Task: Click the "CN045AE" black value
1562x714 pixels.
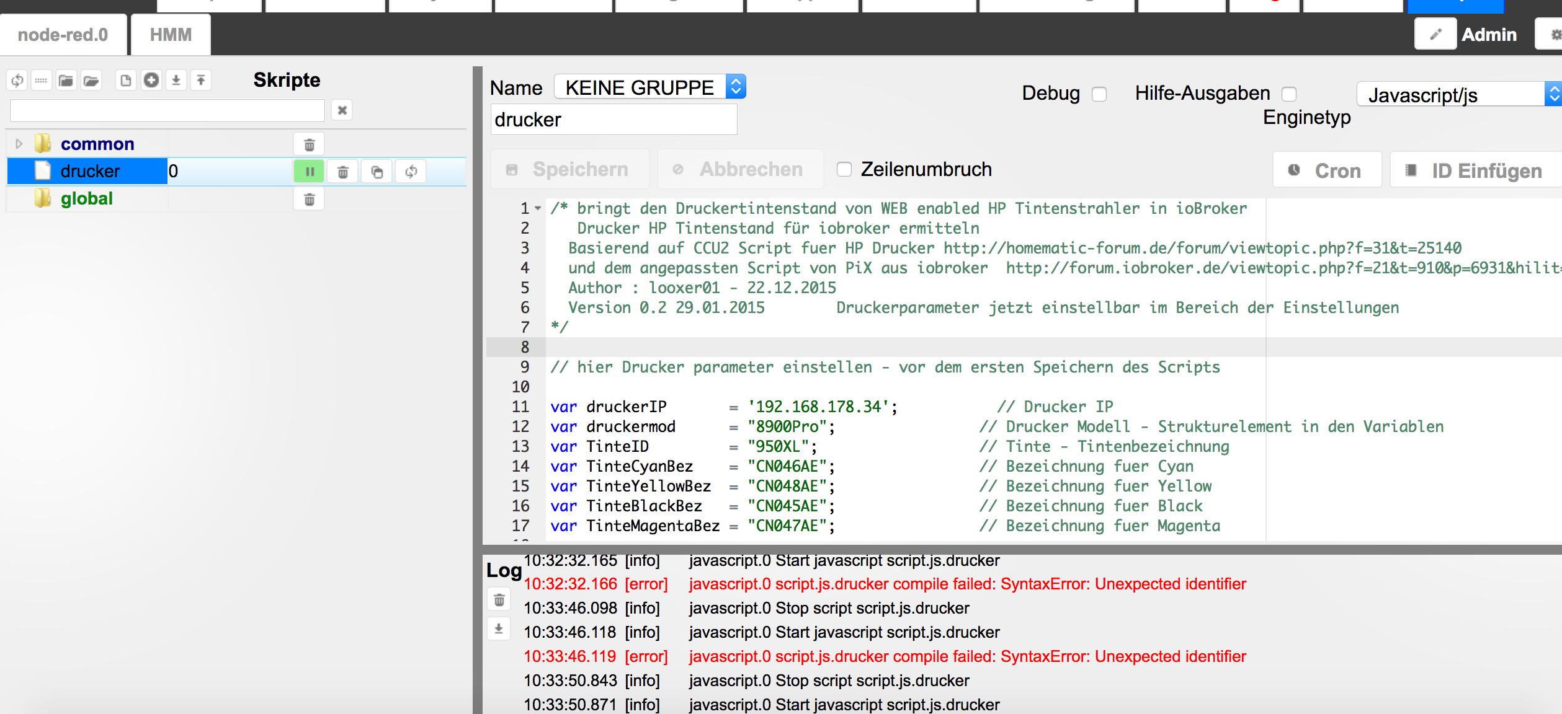Action: point(787,506)
